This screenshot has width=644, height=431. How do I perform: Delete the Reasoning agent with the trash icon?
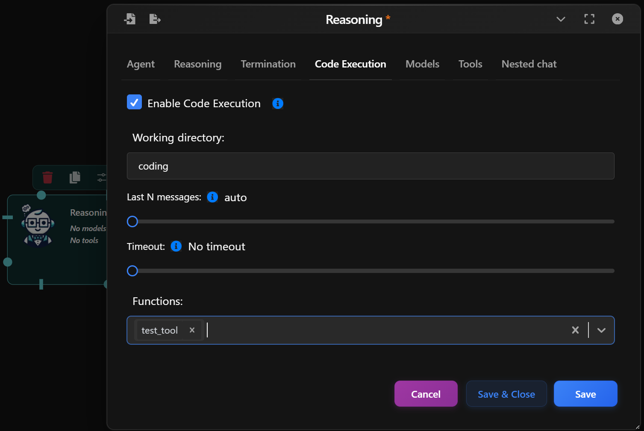pyautogui.click(x=47, y=177)
